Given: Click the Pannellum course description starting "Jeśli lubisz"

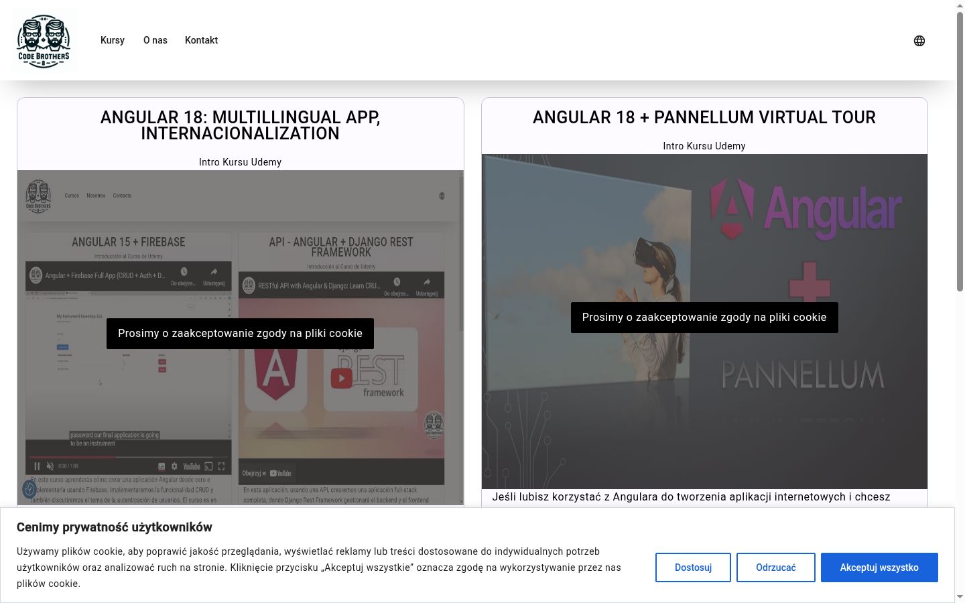Looking at the screenshot, I should click(691, 497).
